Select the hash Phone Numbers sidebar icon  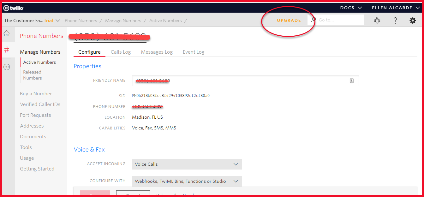pos(7,50)
